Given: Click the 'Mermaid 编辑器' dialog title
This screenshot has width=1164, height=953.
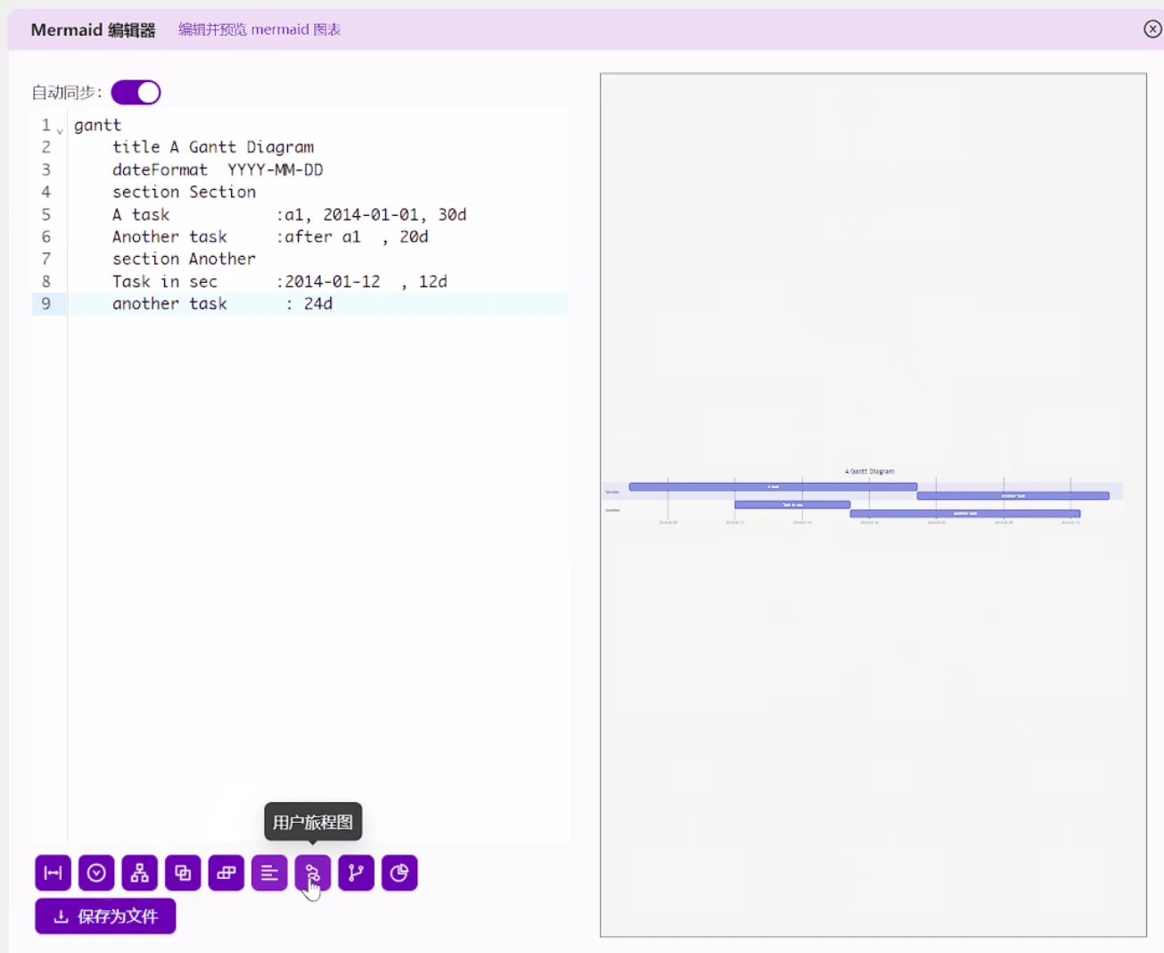Looking at the screenshot, I should coord(93,30).
